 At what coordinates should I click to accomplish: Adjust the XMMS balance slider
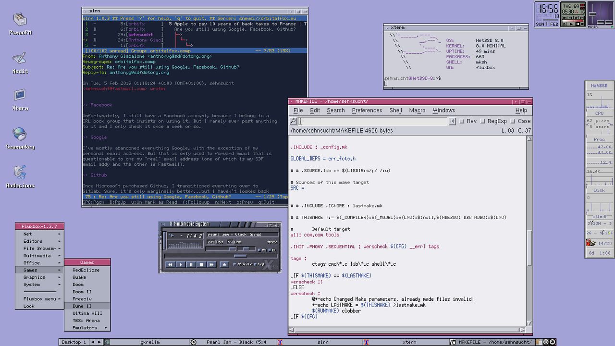pos(246,248)
